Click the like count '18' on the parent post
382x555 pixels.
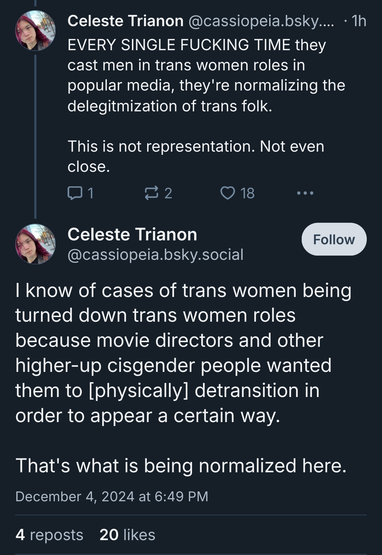[247, 193]
